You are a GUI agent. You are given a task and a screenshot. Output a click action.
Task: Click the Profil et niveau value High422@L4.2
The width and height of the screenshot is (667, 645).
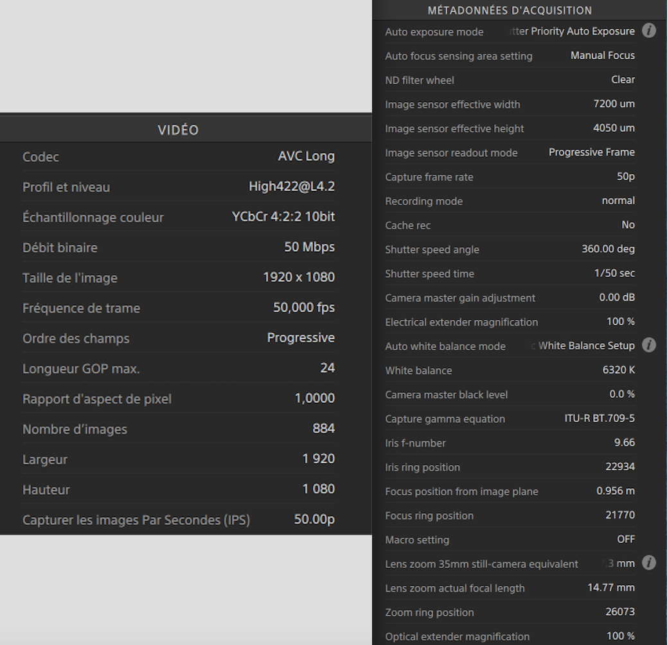[x=292, y=187]
